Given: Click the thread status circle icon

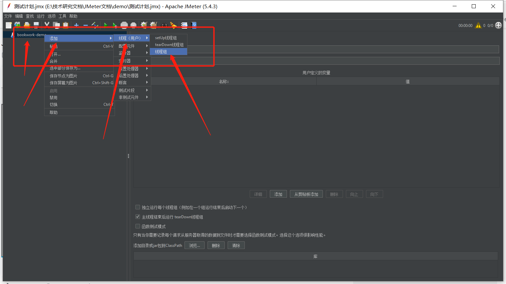Looking at the screenshot, I should [x=498, y=25].
